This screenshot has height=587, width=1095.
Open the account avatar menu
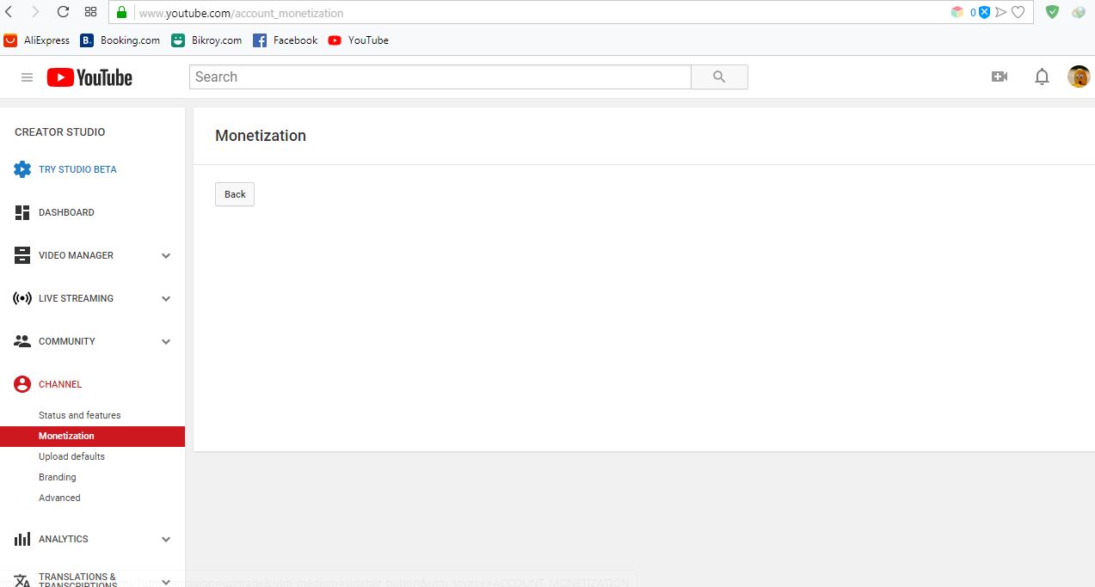pyautogui.click(x=1078, y=76)
